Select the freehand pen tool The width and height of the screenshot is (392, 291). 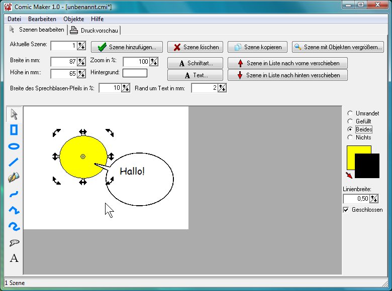(x=14, y=178)
